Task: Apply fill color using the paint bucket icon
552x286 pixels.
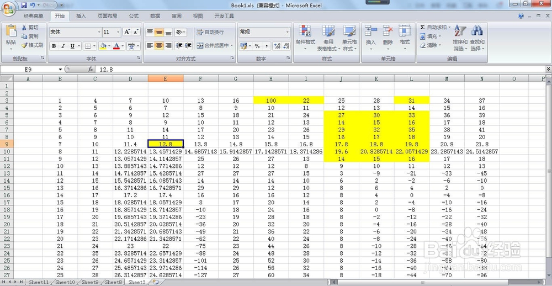Action: pos(103,46)
